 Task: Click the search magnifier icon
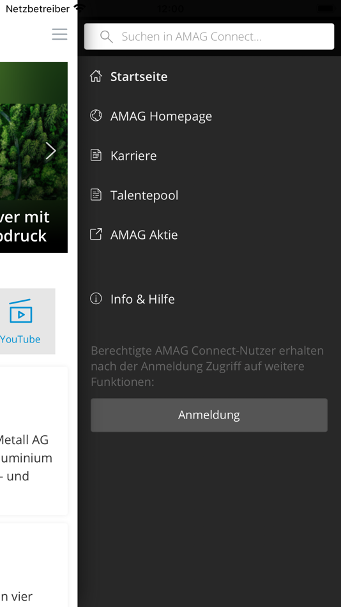tap(106, 37)
